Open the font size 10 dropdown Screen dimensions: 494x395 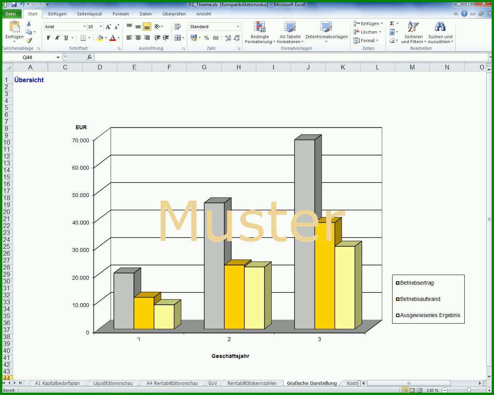101,27
